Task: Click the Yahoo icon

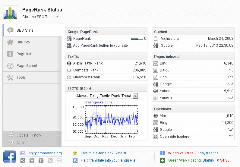Action: click(x=156, y=91)
